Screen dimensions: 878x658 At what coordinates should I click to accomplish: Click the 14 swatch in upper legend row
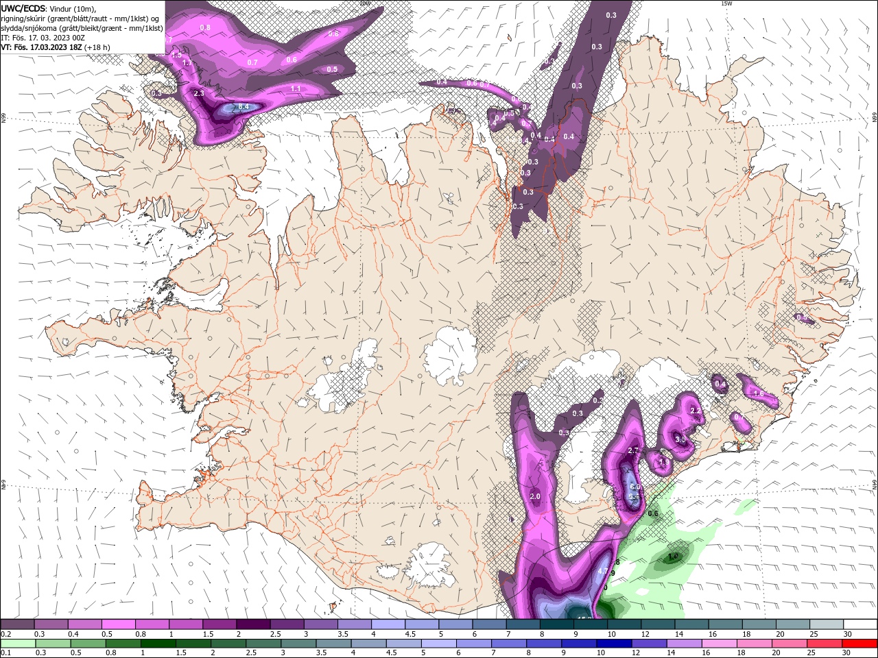point(691,624)
